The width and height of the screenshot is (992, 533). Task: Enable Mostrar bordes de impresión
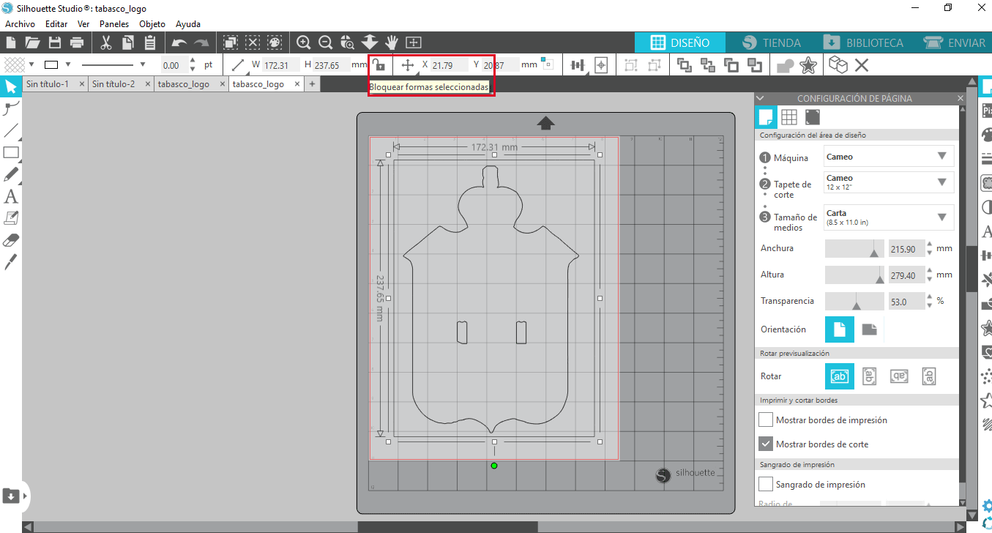766,420
